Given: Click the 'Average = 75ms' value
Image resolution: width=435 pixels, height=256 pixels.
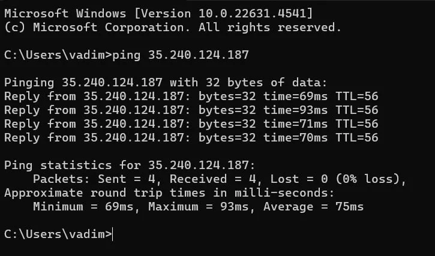Looking at the screenshot, I should coord(313,207).
